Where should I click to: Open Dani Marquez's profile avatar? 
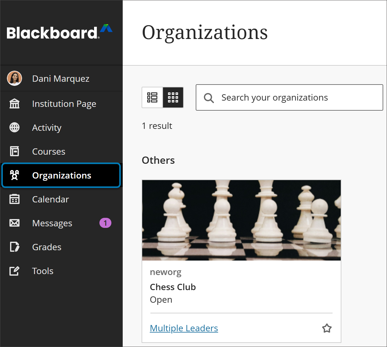[14, 78]
